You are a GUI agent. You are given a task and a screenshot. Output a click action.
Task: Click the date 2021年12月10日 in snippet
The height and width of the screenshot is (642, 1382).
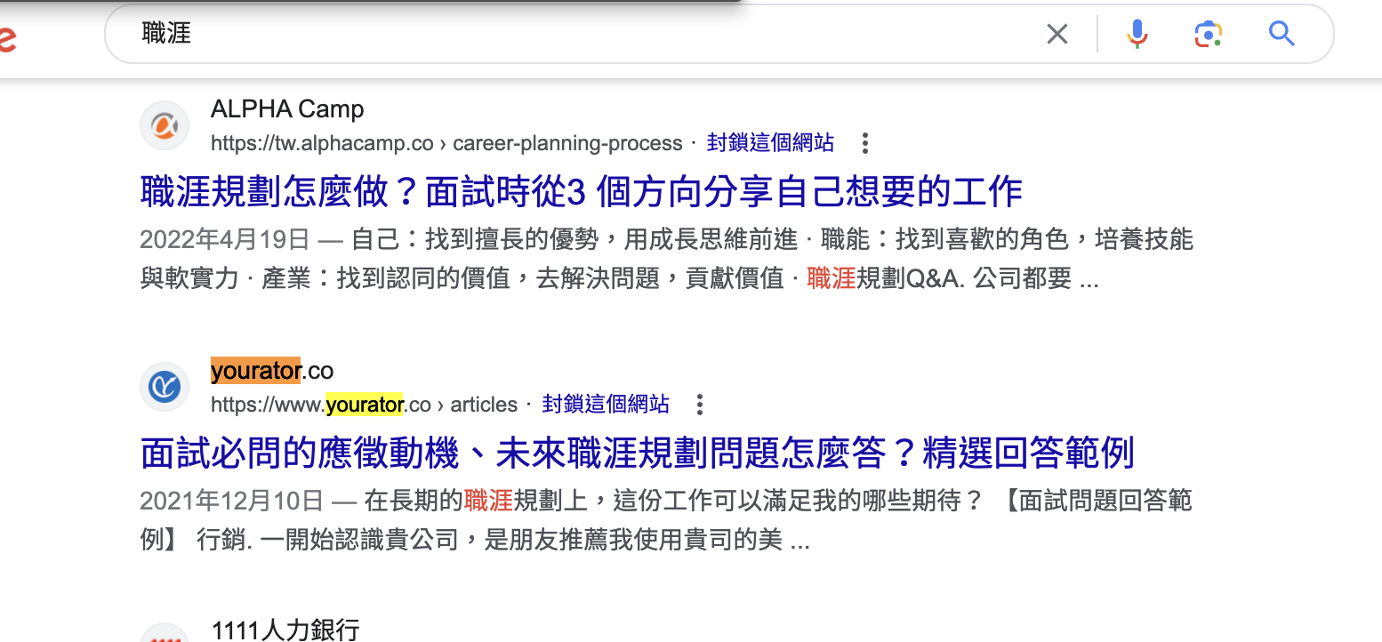[231, 501]
